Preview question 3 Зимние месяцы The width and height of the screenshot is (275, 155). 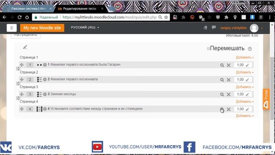click(x=222, y=95)
